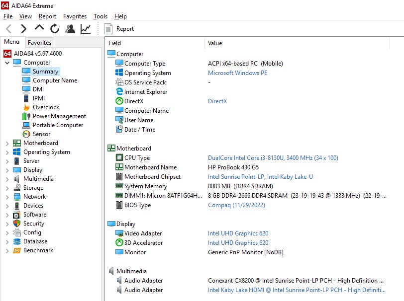Click the Back navigation arrow in toolbar
This screenshot has height=301, width=404.
[8, 29]
